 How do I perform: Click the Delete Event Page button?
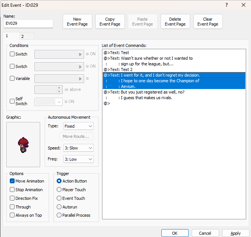pyautogui.click(x=175, y=22)
